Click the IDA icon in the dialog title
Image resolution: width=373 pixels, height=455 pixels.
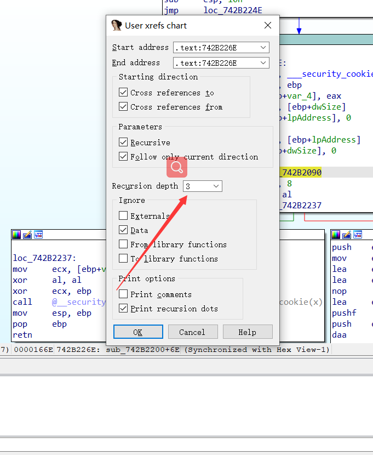click(117, 25)
